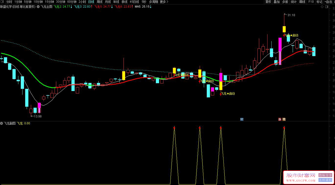Click the 复权 button
The image size is (335, 185).
pyautogui.click(x=268, y=2)
